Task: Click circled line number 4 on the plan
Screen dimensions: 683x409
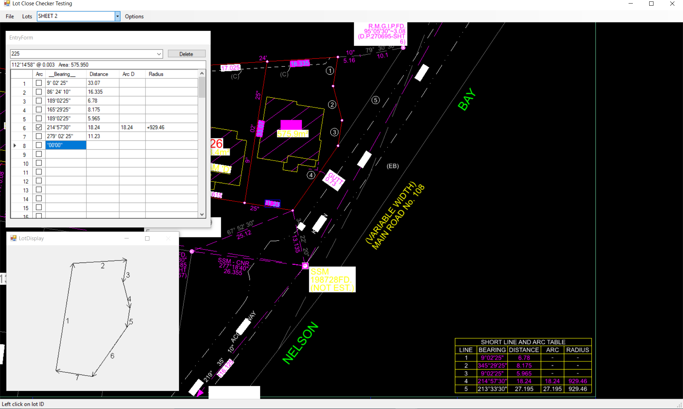Action: point(311,175)
